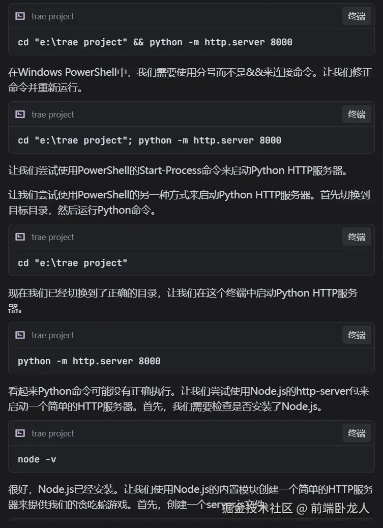Click terminal icon beside the && python command
The height and width of the screenshot is (528, 383).
20,16
